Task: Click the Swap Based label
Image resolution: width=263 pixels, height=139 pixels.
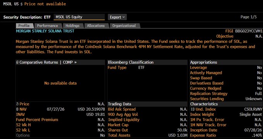Action: point(201,78)
